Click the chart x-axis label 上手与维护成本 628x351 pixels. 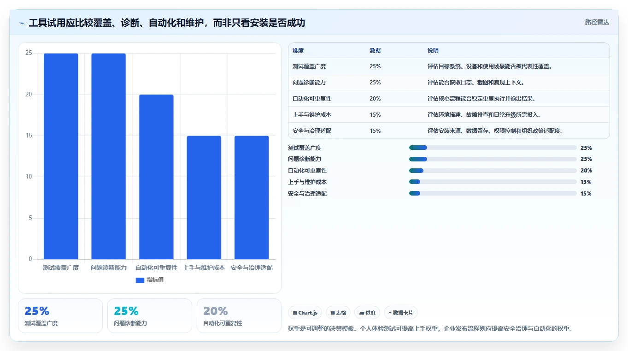click(x=204, y=268)
